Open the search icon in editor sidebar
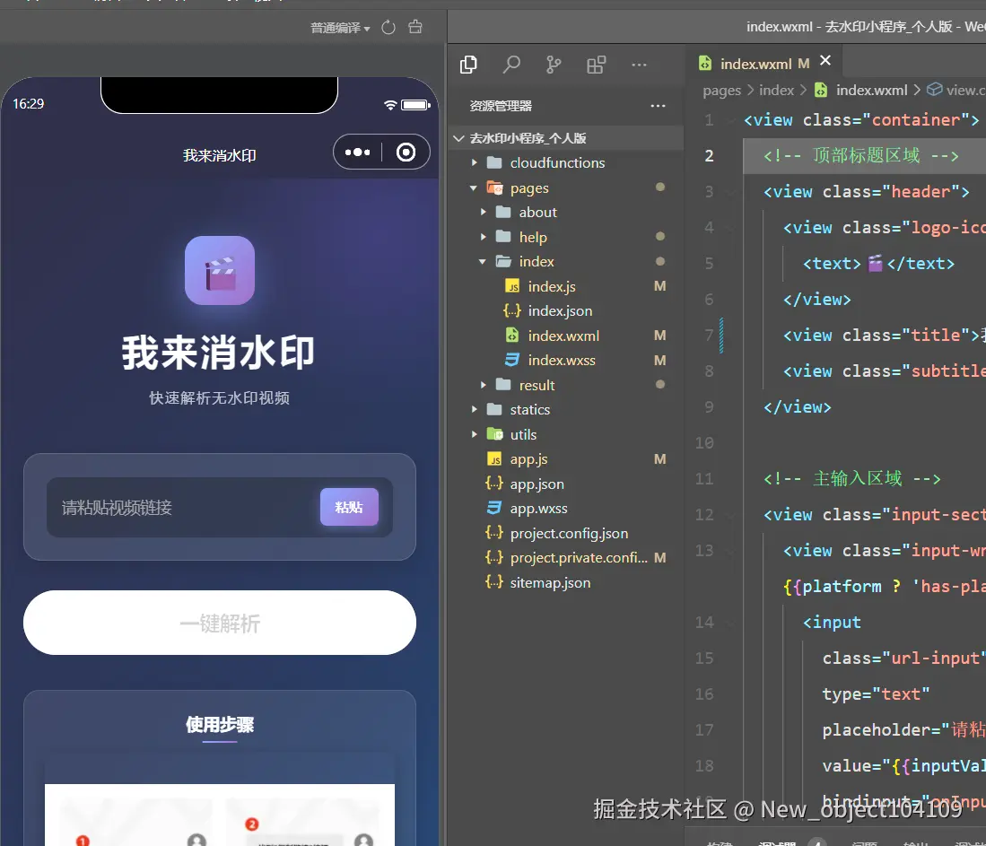The width and height of the screenshot is (986, 846). [512, 65]
